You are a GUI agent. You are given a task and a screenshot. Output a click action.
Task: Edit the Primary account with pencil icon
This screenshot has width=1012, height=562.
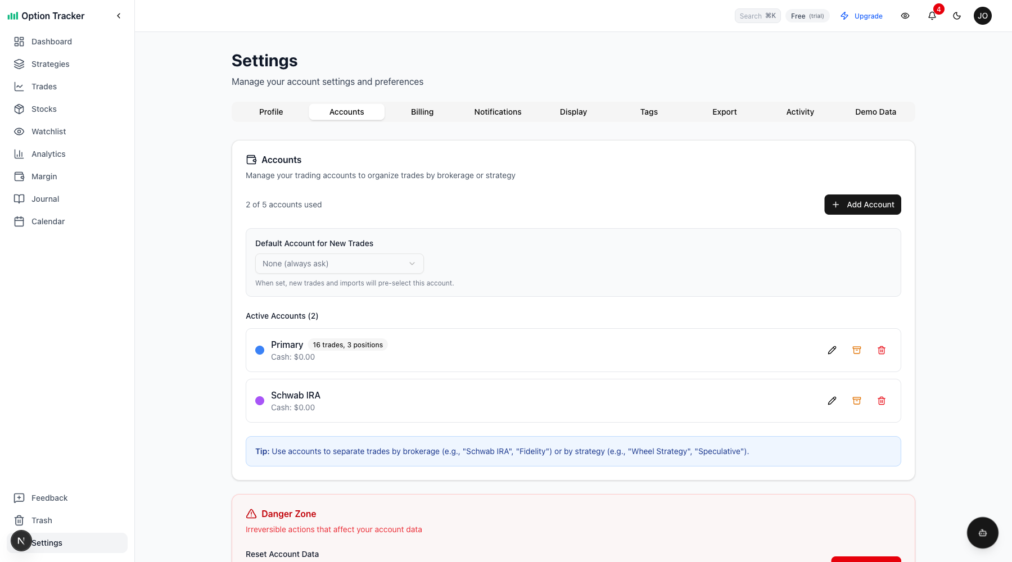(832, 350)
